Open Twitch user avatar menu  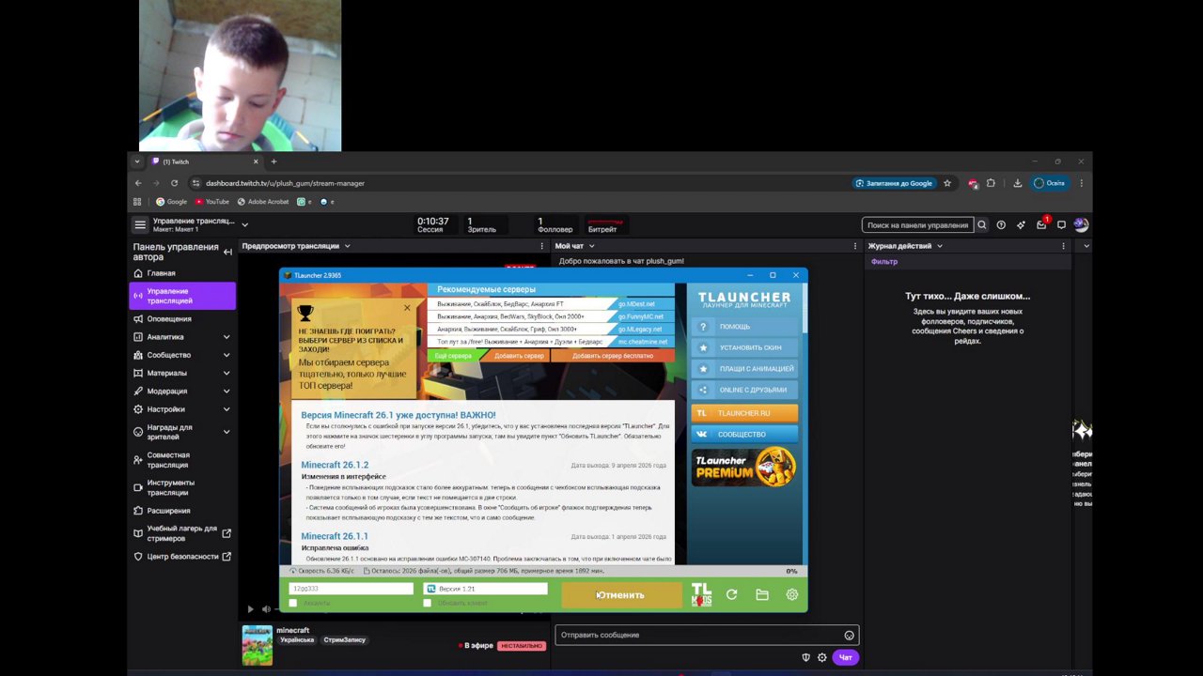pos(1081,225)
